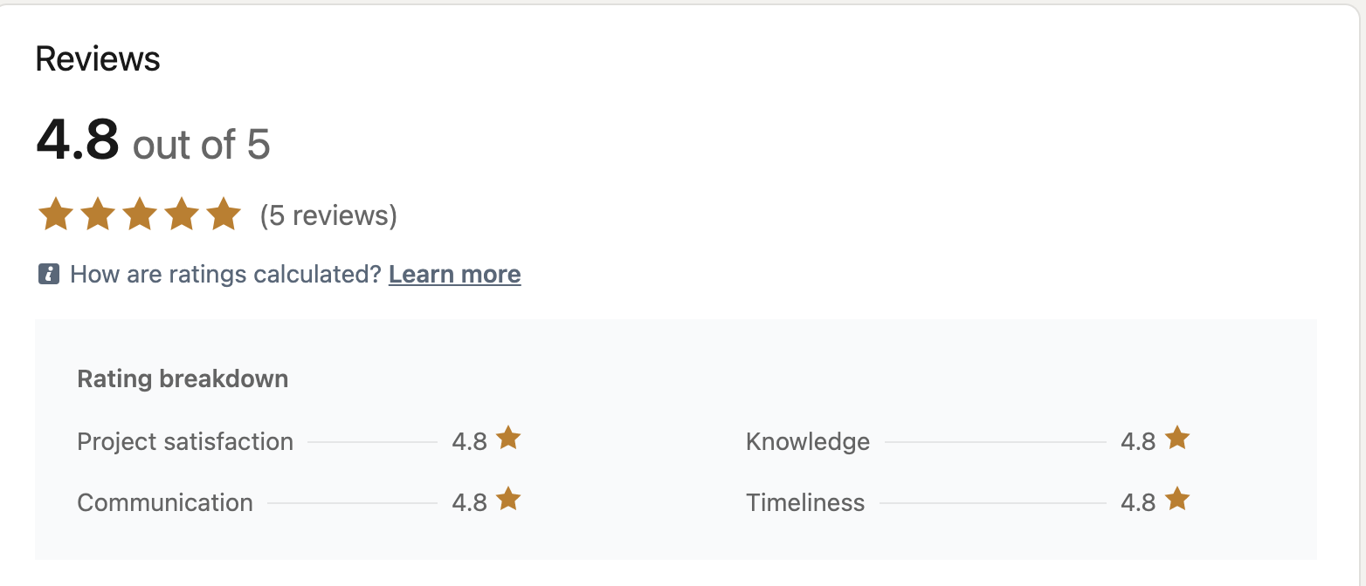
Task: Click the Project satisfaction label
Action: pos(185,441)
